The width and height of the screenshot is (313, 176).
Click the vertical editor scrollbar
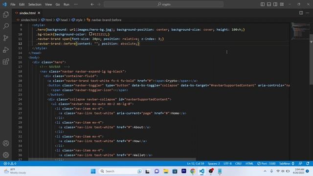point(311,59)
